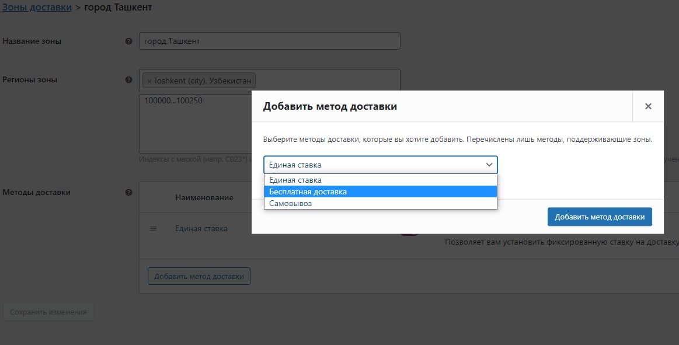Click inside the regions selection field
The image size is (679, 345).
point(327,80)
